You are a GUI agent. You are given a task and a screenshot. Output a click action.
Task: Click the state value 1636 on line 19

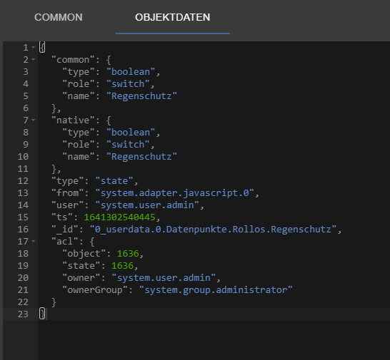[x=123, y=266]
